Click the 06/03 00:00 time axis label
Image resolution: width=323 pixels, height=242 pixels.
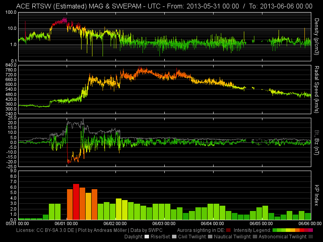165,223
